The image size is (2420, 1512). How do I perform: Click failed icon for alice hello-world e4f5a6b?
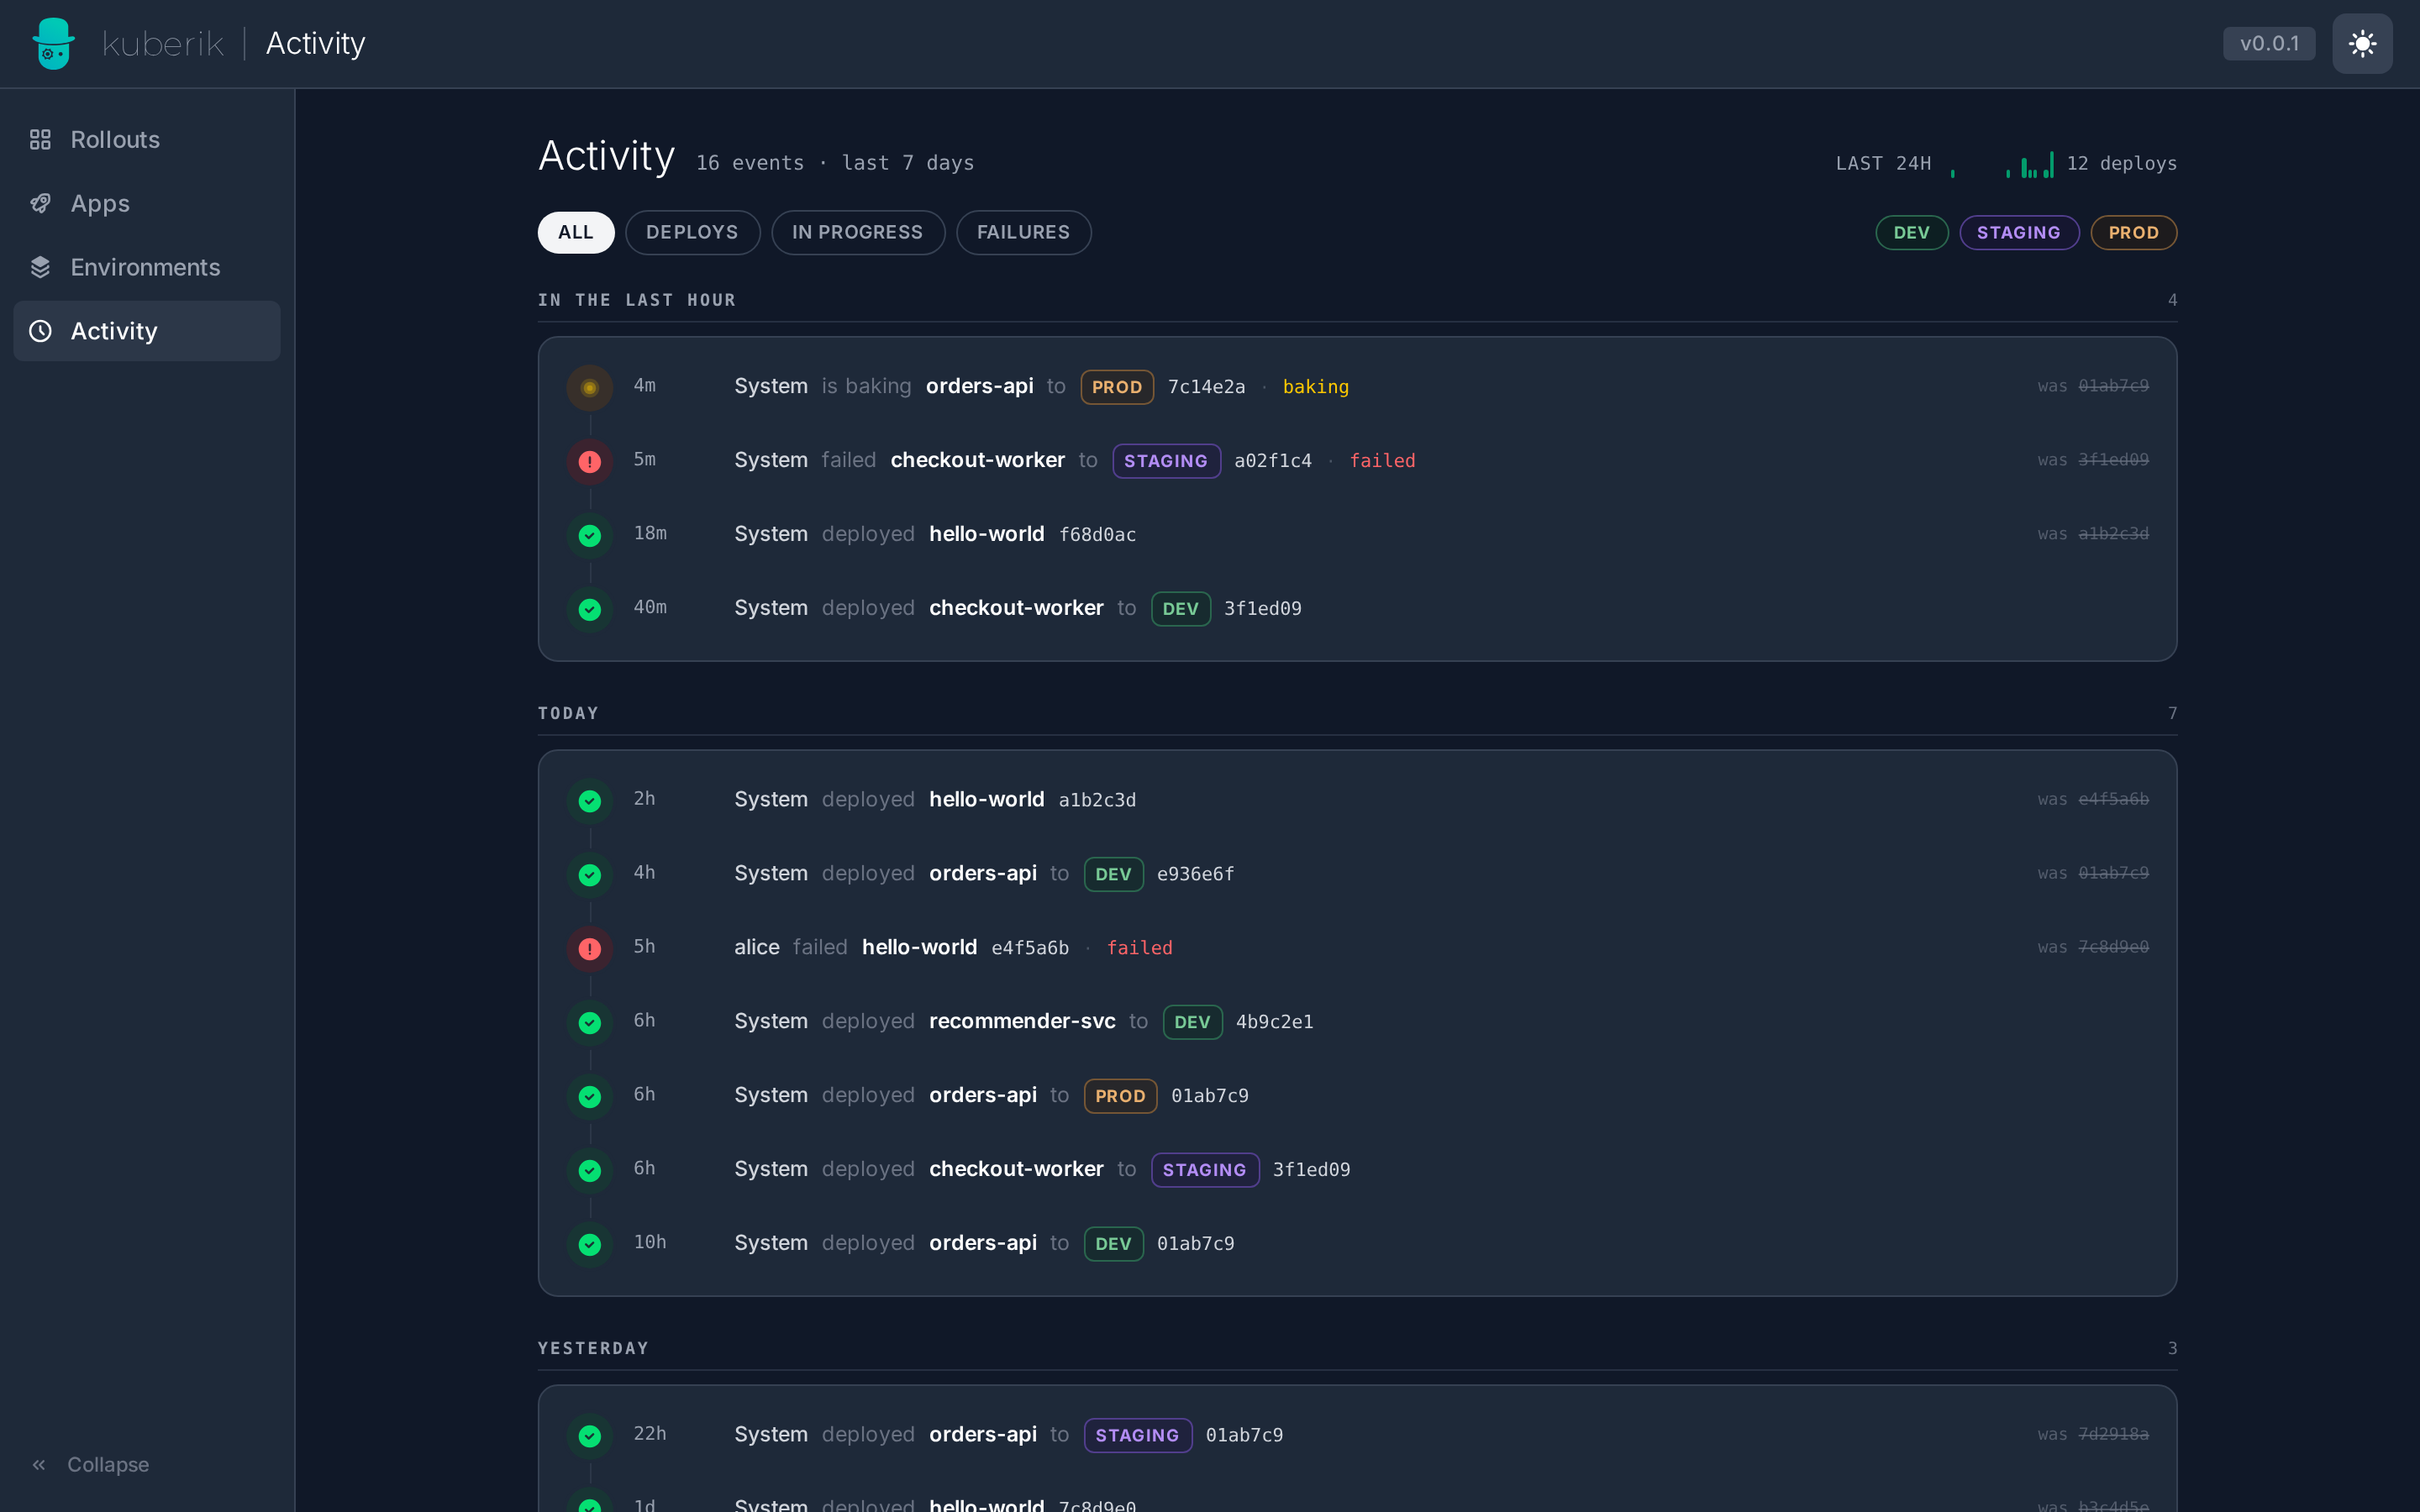590,949
